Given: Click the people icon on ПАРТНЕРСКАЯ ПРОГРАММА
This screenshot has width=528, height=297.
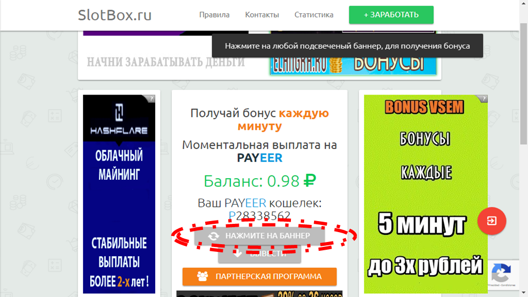Looking at the screenshot, I should [202, 277].
